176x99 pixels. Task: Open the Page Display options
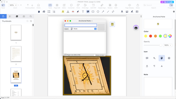(x=129, y=6)
